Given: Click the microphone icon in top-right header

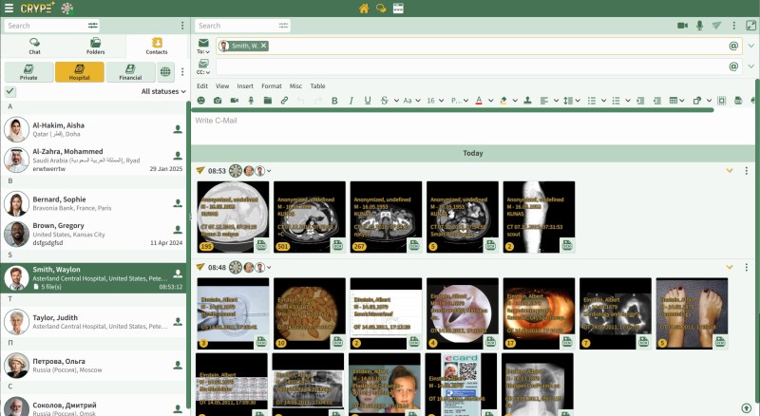Looking at the screenshot, I should pos(699,26).
